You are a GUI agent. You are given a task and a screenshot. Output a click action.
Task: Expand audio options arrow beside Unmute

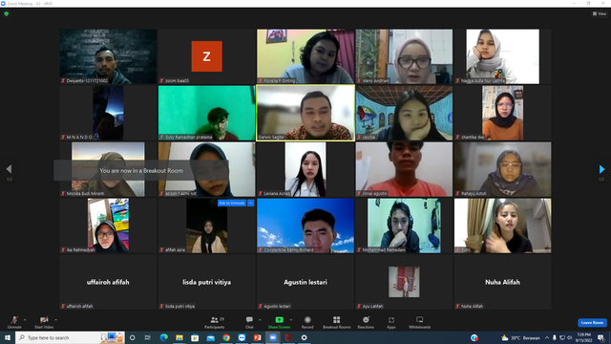click(25, 320)
